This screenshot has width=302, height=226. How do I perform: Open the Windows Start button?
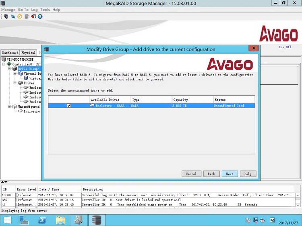7,220
